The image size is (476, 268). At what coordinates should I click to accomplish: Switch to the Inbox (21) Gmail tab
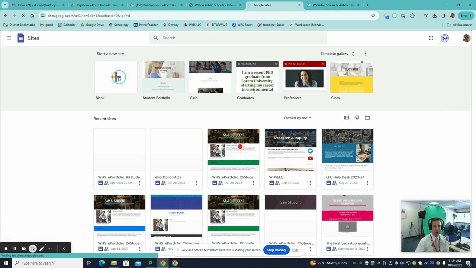pyautogui.click(x=38, y=5)
